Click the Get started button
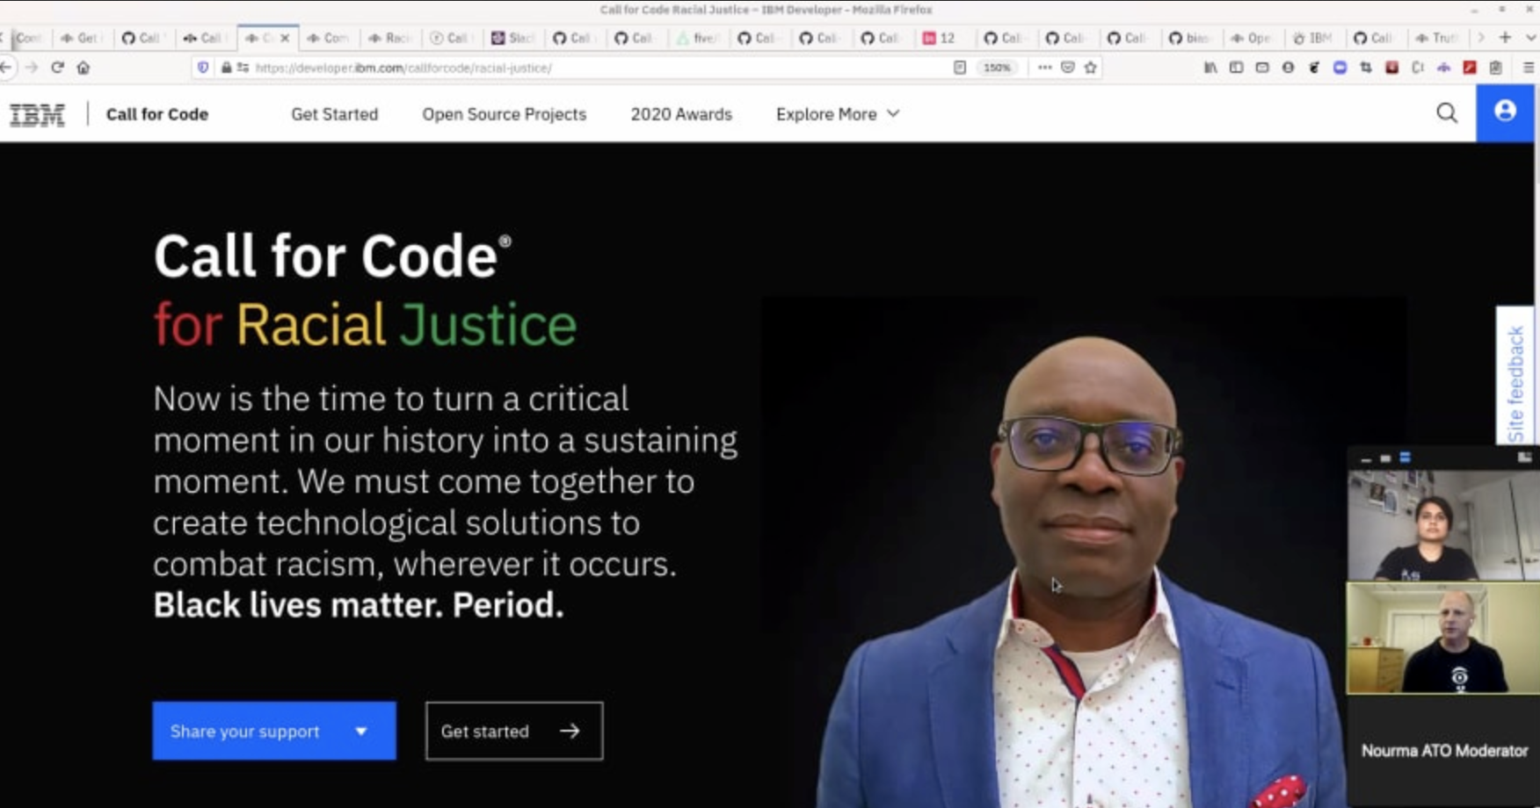Screen dimensions: 1540x808 point(514,731)
